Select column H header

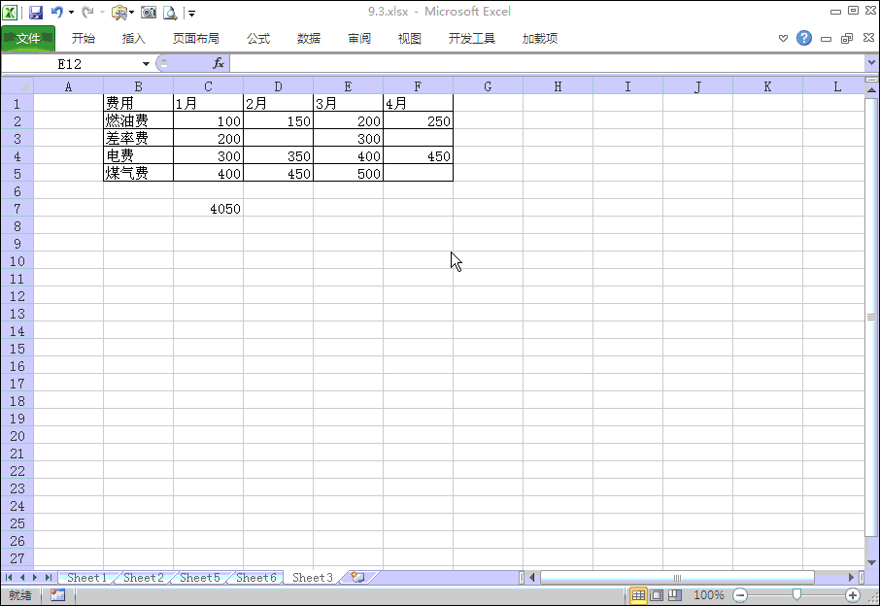click(x=558, y=86)
